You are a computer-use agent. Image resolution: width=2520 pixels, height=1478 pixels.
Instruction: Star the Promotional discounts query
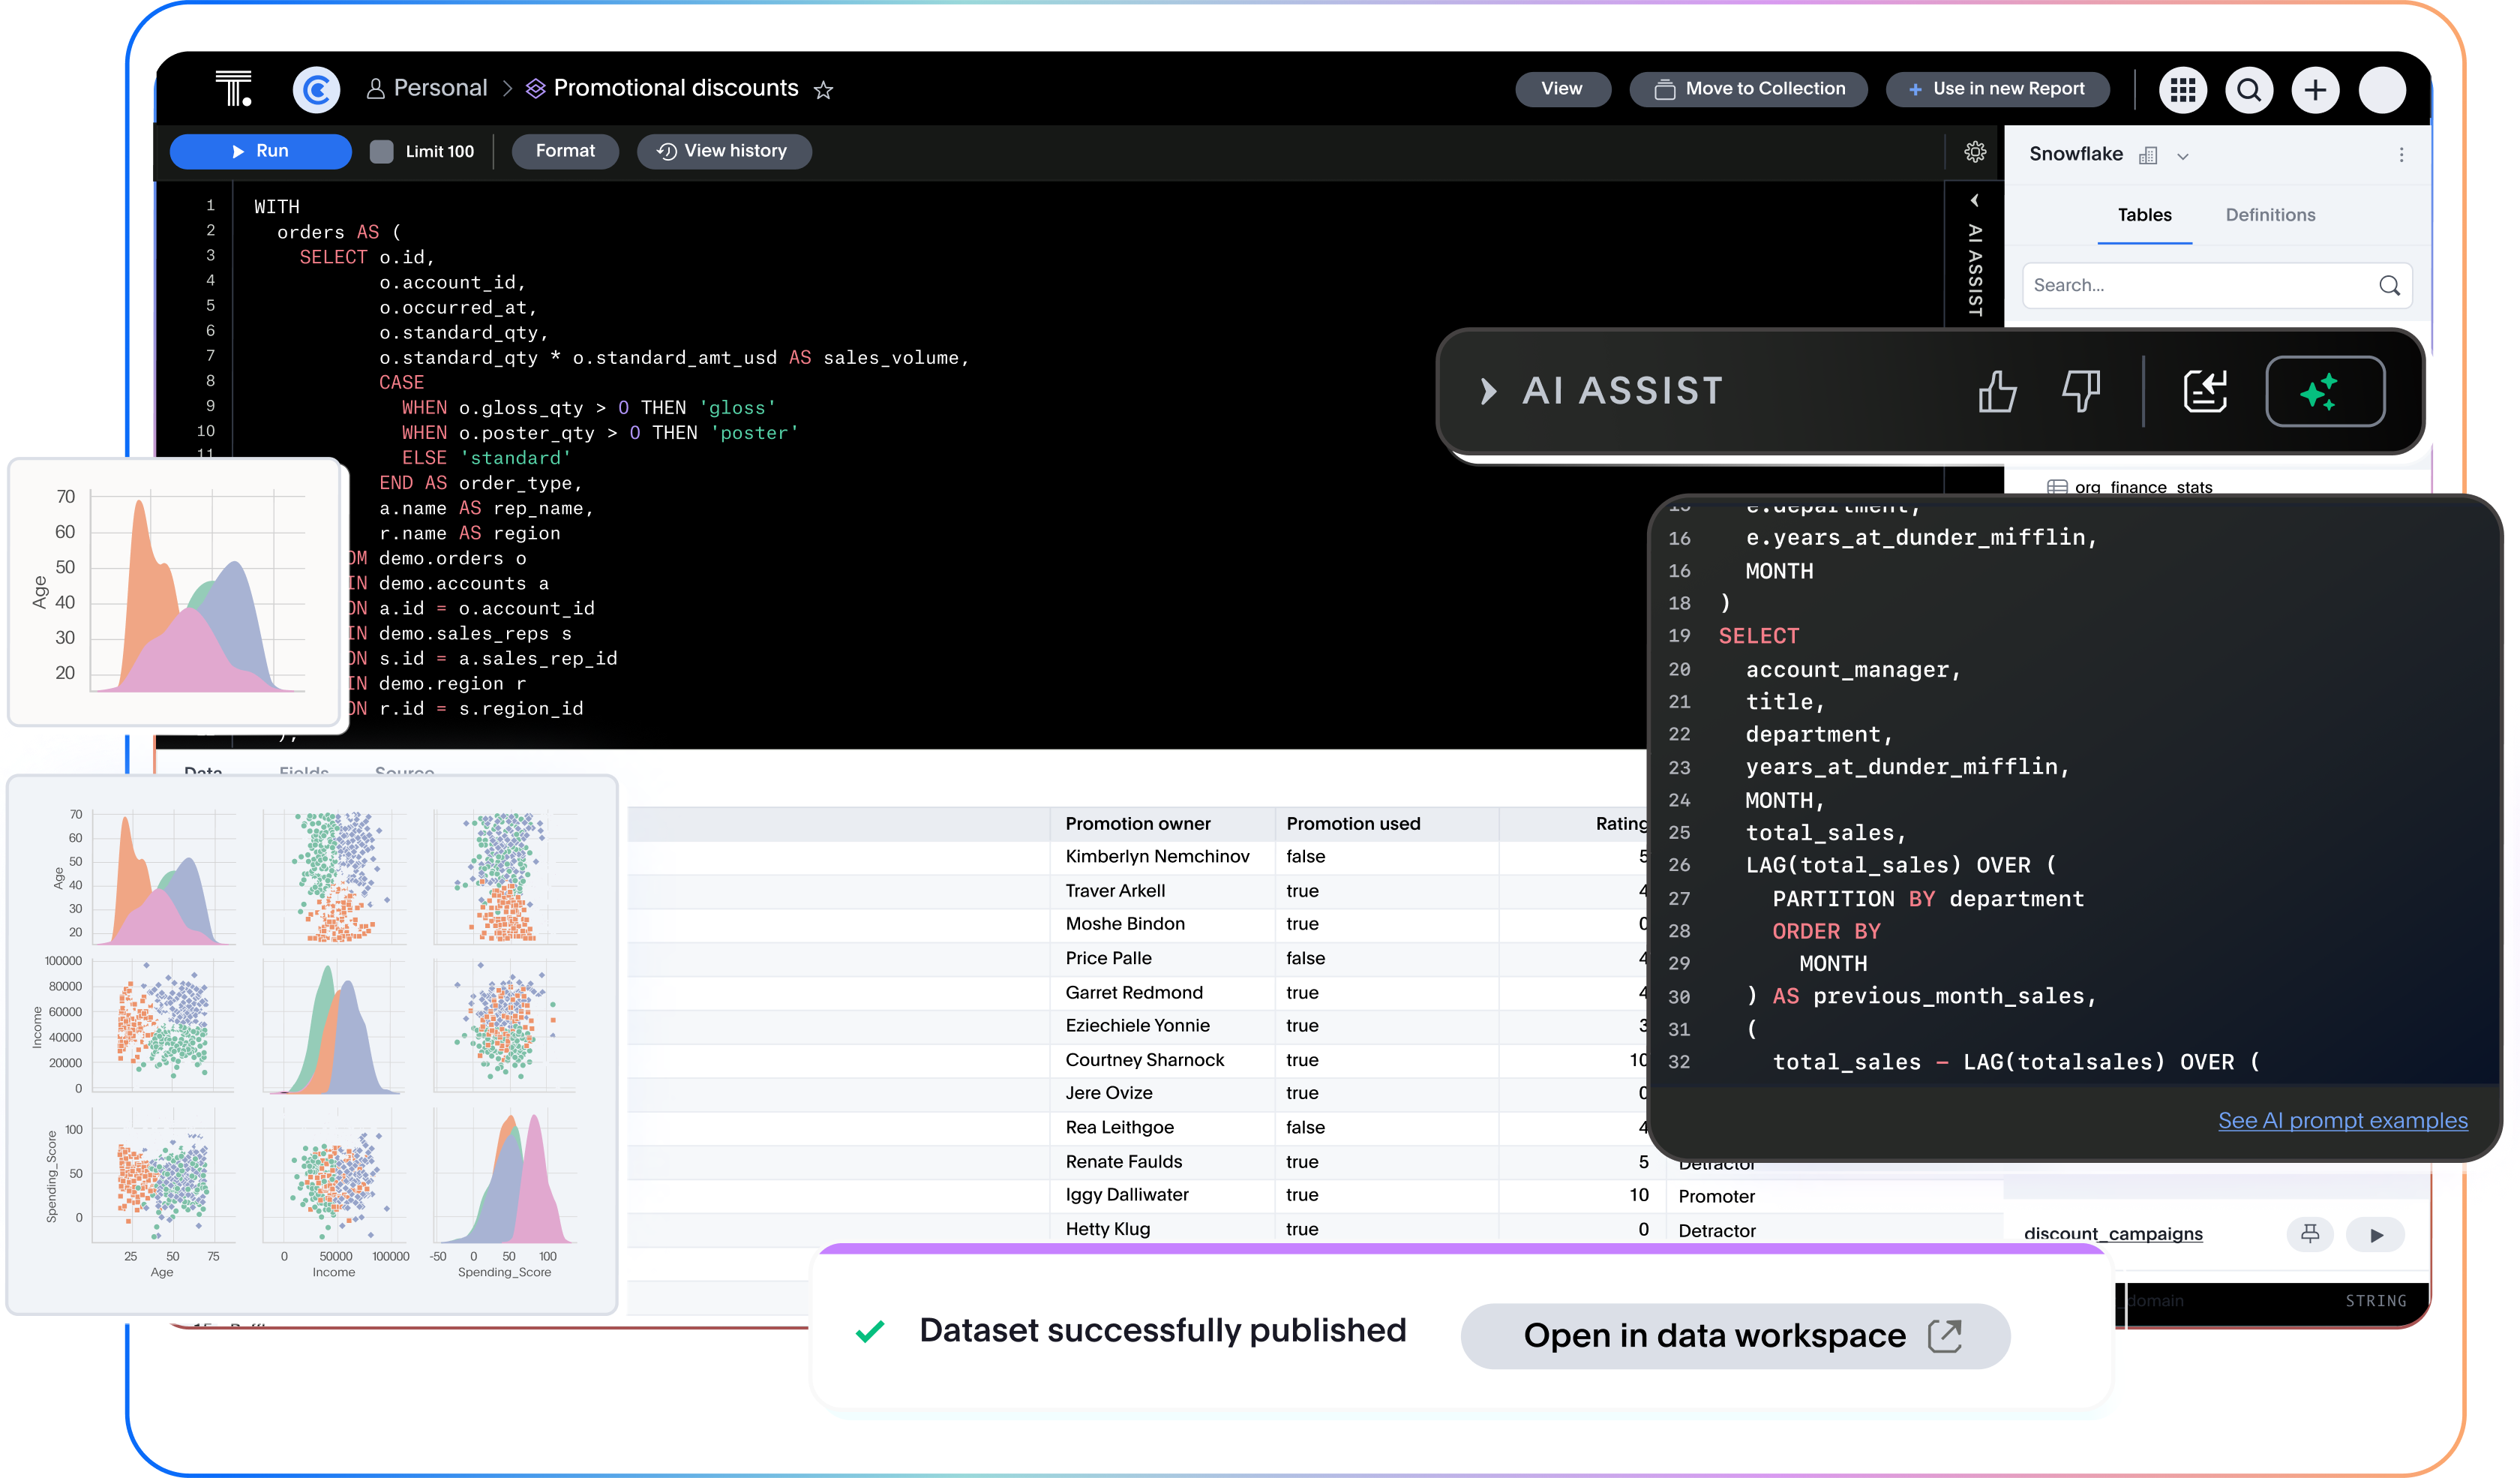(823, 90)
